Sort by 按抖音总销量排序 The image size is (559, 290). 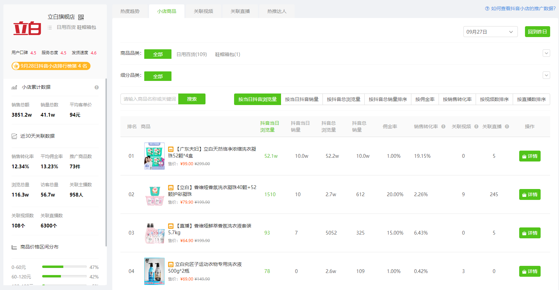click(388, 99)
